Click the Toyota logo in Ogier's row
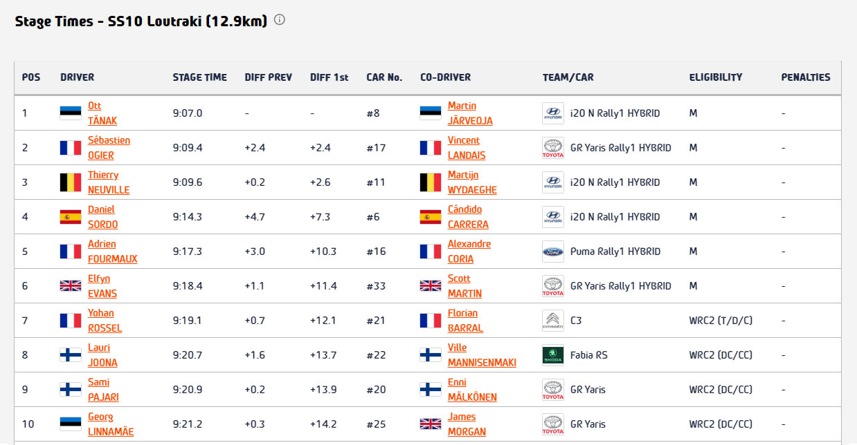 coord(552,148)
